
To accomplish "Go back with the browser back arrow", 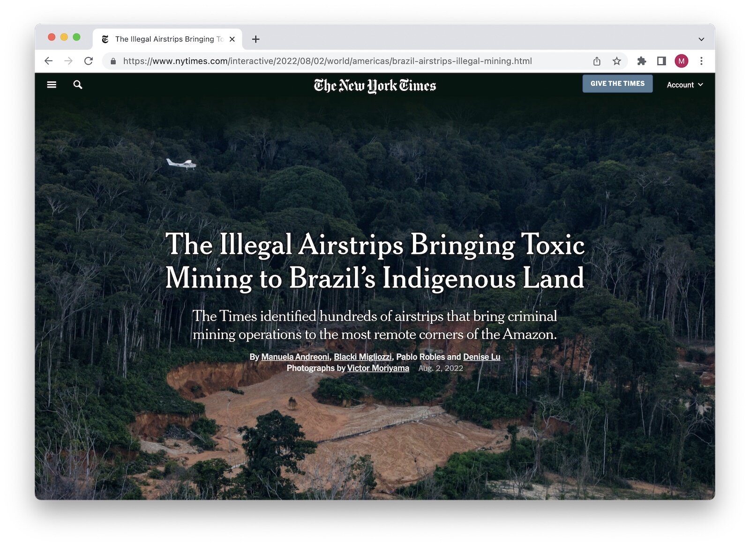I will point(48,61).
